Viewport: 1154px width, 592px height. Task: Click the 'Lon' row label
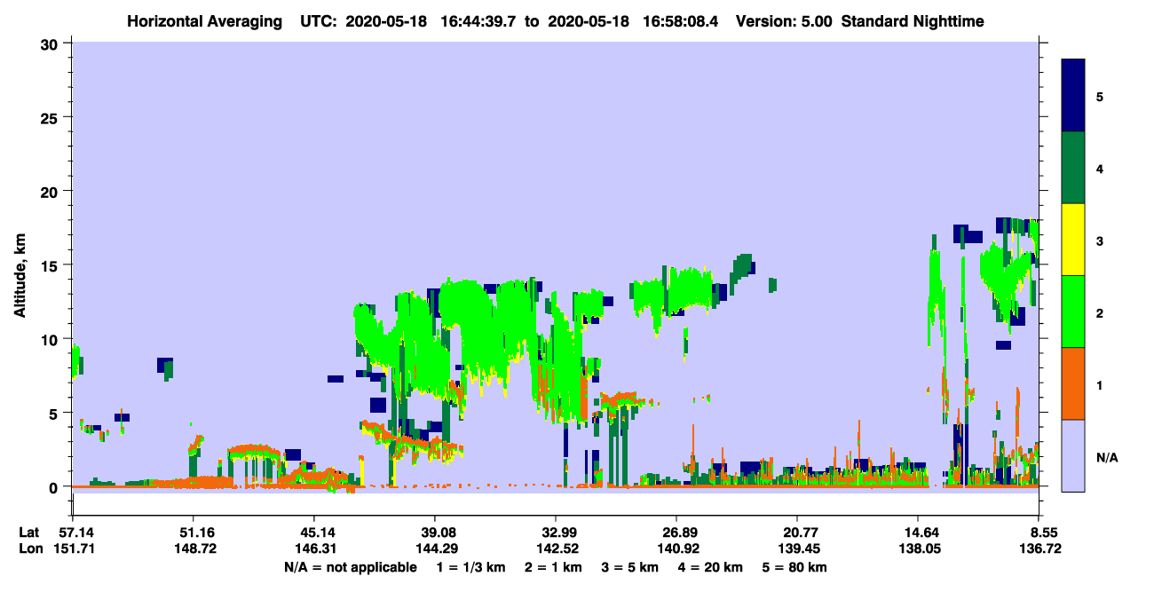click(29, 549)
